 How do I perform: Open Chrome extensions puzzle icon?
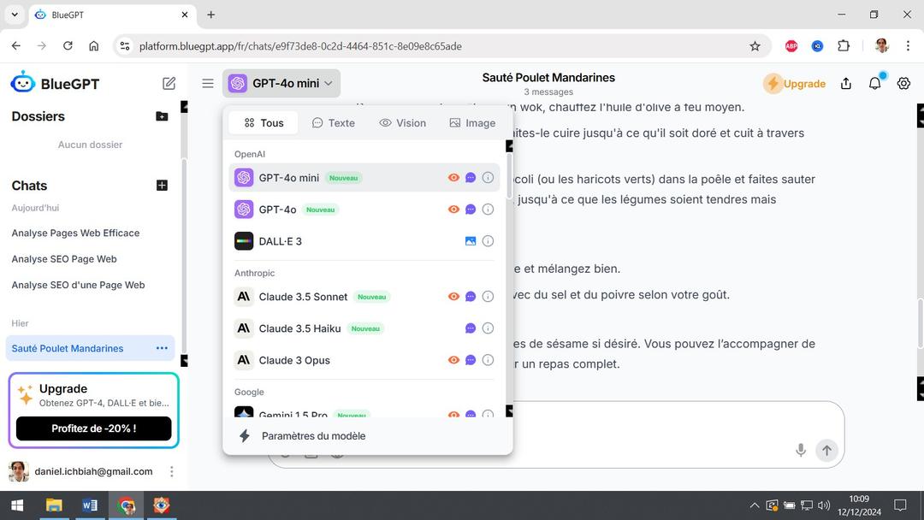point(844,46)
